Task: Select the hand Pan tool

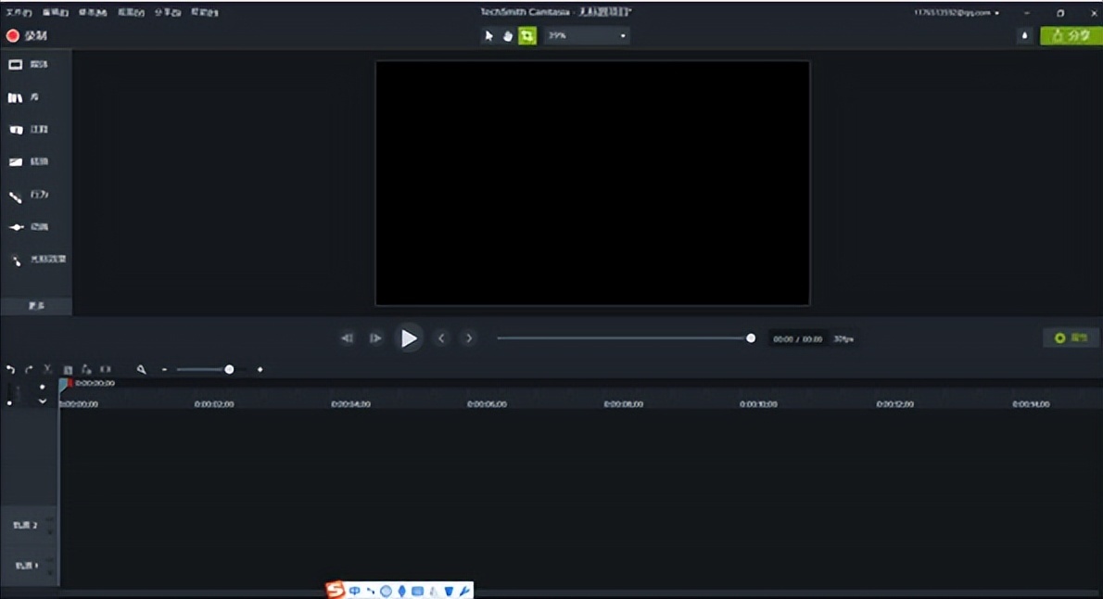Action: point(508,36)
